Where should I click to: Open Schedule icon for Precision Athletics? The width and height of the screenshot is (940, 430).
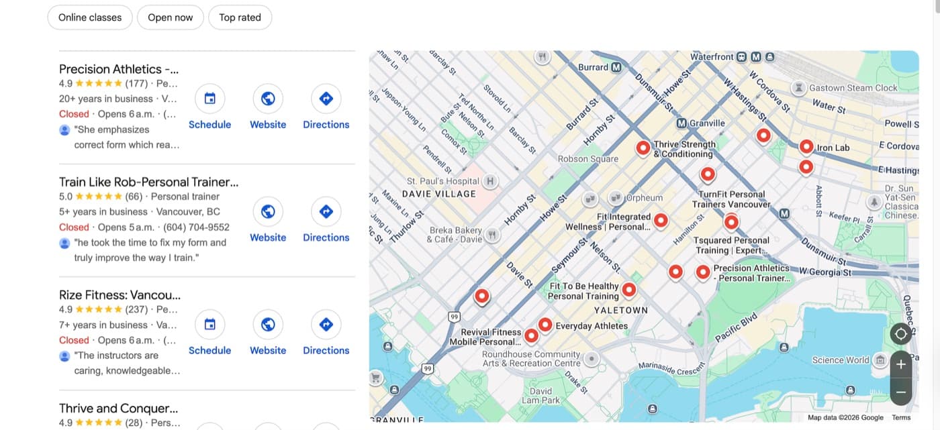tap(209, 99)
